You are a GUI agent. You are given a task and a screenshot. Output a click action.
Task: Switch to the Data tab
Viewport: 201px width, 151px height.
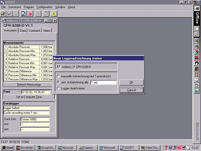23,30
